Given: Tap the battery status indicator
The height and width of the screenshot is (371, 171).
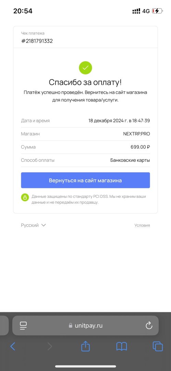Looking at the screenshot, I should (157, 11).
